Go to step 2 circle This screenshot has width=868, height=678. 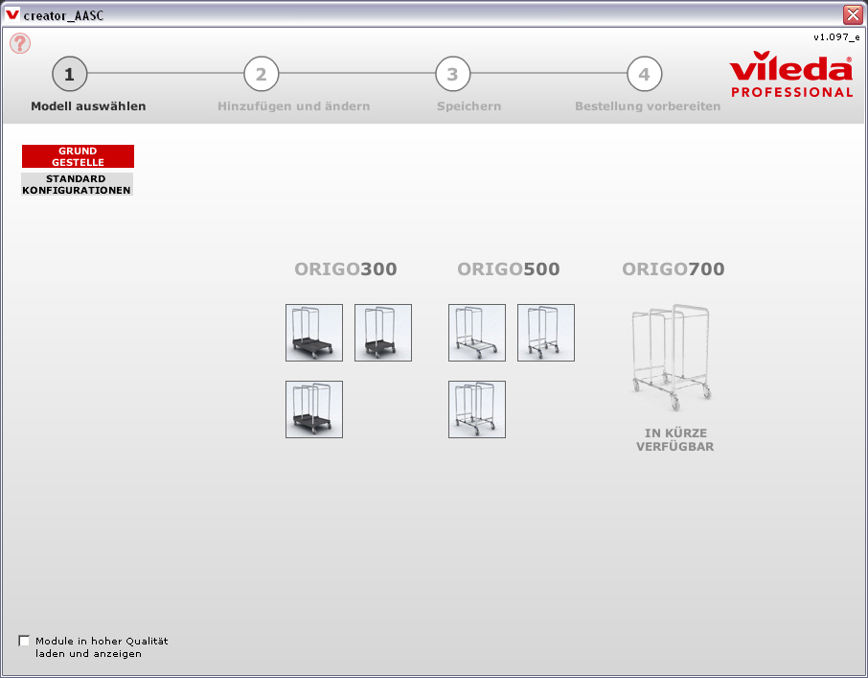[x=261, y=74]
